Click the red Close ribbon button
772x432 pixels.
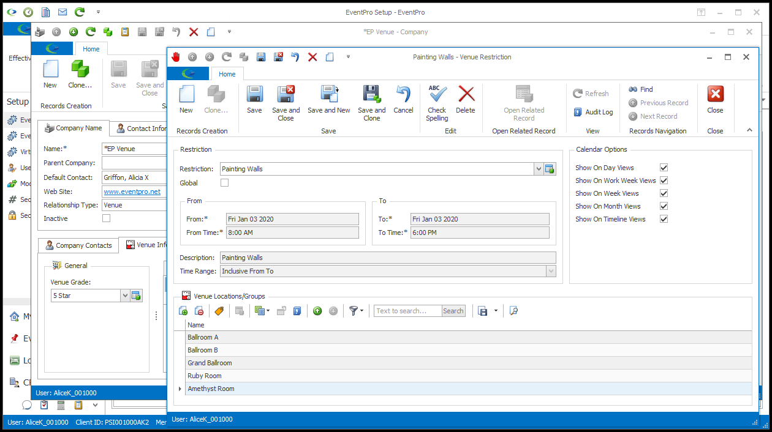pos(715,100)
